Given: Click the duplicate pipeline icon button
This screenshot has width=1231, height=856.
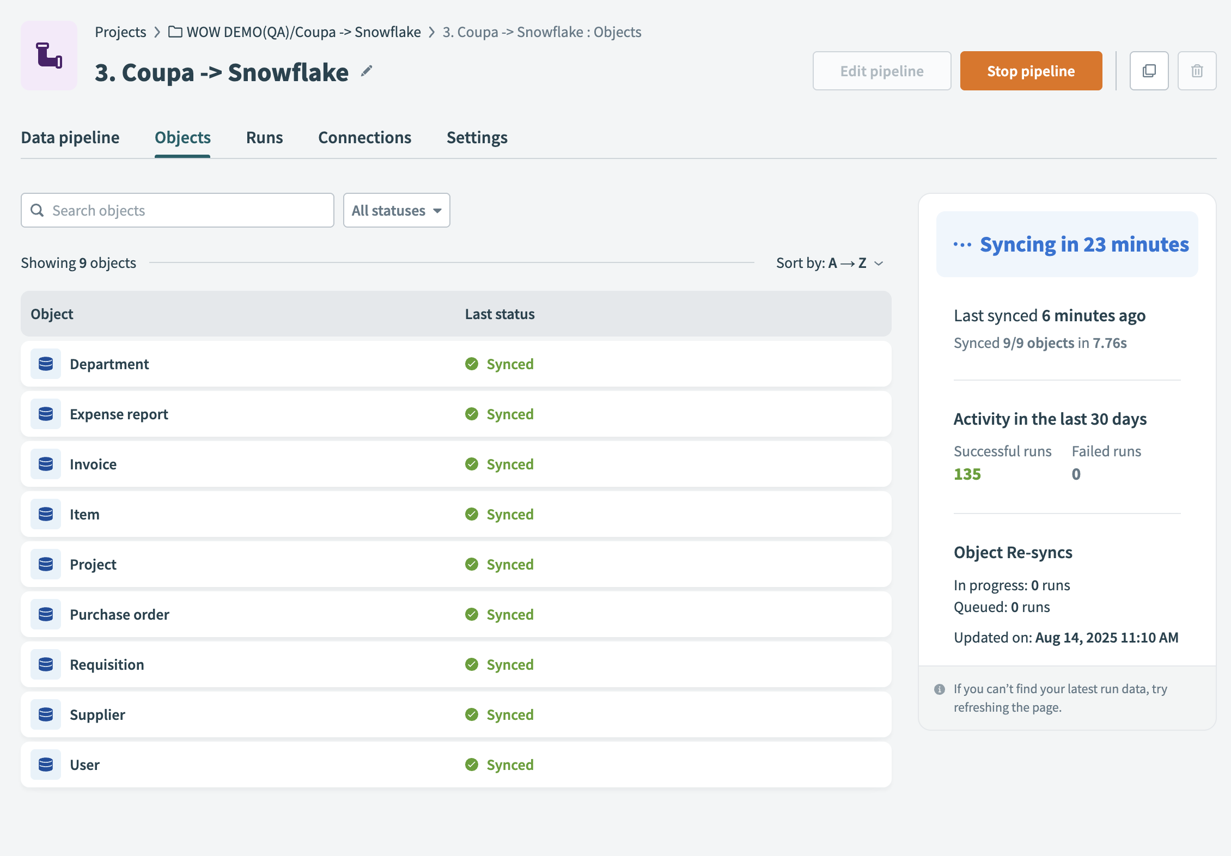Looking at the screenshot, I should [x=1149, y=71].
